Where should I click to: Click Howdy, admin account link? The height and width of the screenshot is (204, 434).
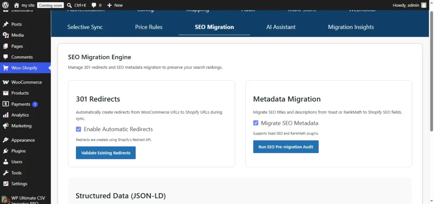406,5
